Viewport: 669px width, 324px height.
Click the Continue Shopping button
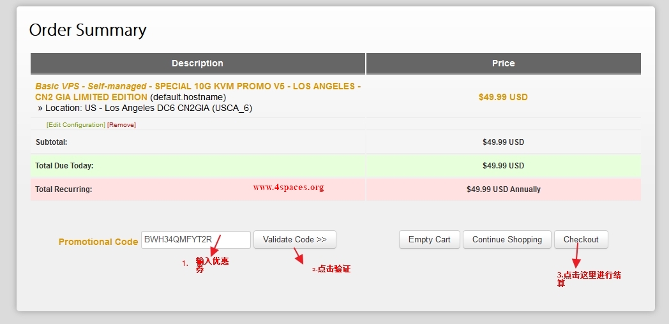pyautogui.click(x=507, y=240)
